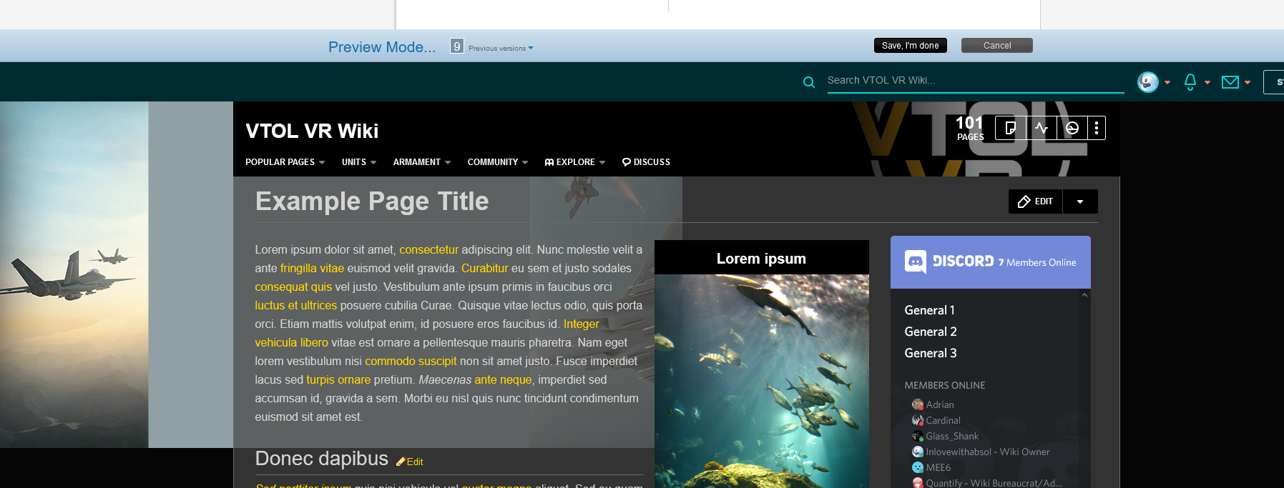The width and height of the screenshot is (1284, 488).
Task: Click the Discord widget scrollbar up arrow
Action: (1084, 295)
